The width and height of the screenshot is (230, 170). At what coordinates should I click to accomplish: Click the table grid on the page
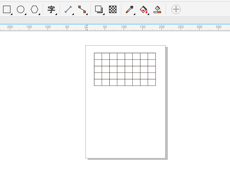(125, 69)
